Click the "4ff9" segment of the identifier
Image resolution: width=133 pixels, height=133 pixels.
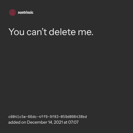pos(43,117)
